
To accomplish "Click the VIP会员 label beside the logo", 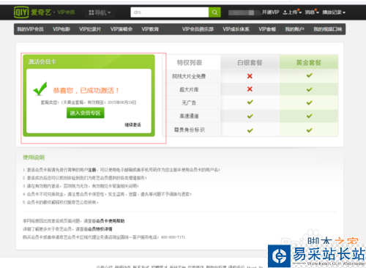I will tap(66, 12).
